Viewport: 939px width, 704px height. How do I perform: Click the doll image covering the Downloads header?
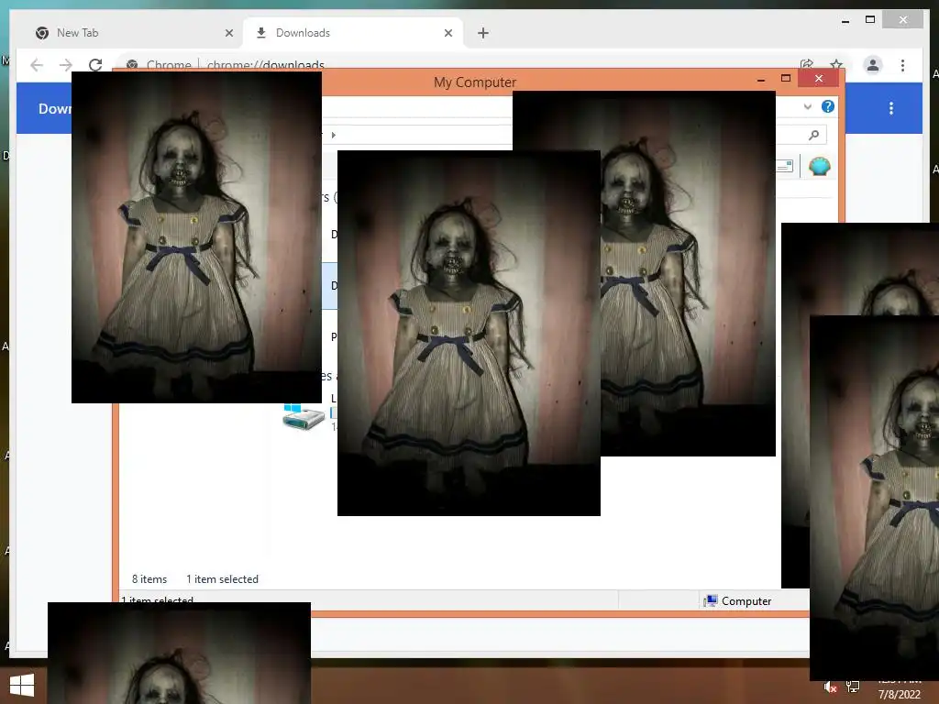pos(196,237)
